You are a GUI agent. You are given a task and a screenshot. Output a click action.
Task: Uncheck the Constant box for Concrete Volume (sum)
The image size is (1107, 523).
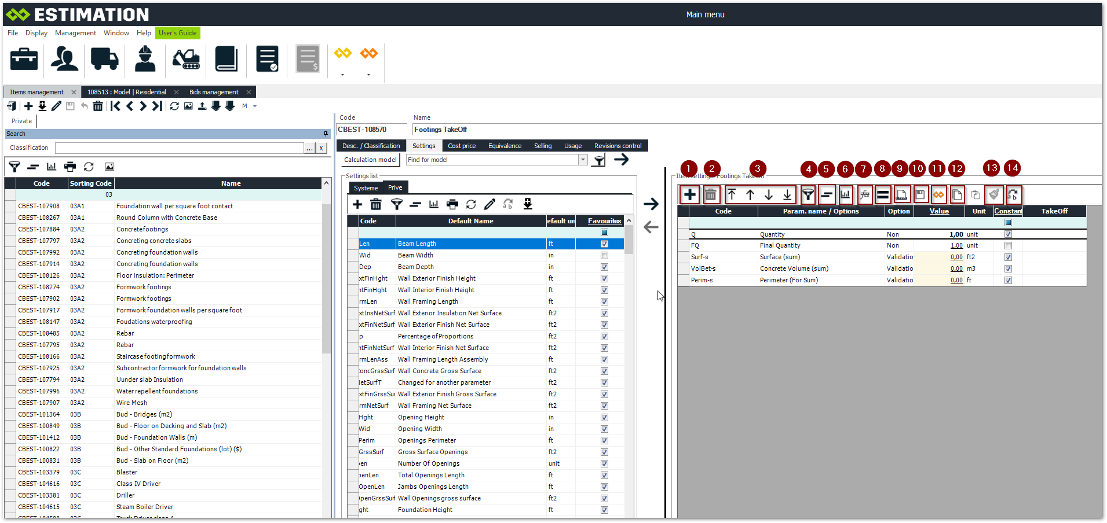pyautogui.click(x=1008, y=268)
